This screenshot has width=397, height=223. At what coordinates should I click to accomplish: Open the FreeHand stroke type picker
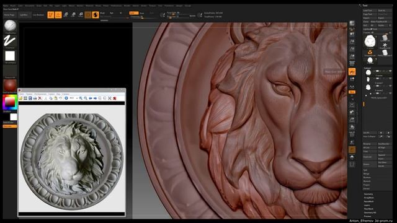click(10, 41)
